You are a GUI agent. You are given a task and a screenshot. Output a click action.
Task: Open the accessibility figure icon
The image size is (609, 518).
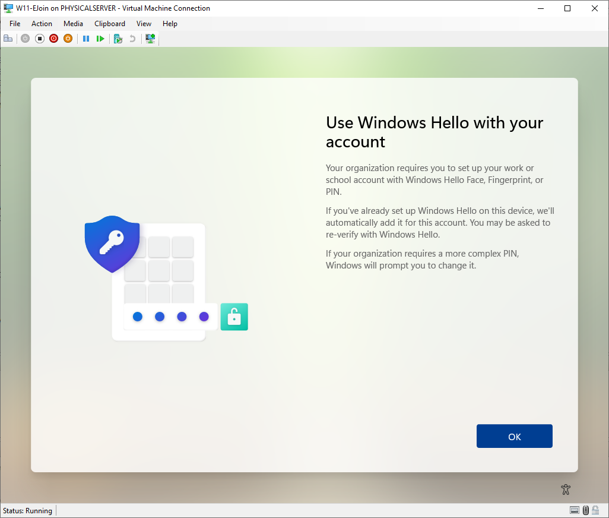[566, 489]
